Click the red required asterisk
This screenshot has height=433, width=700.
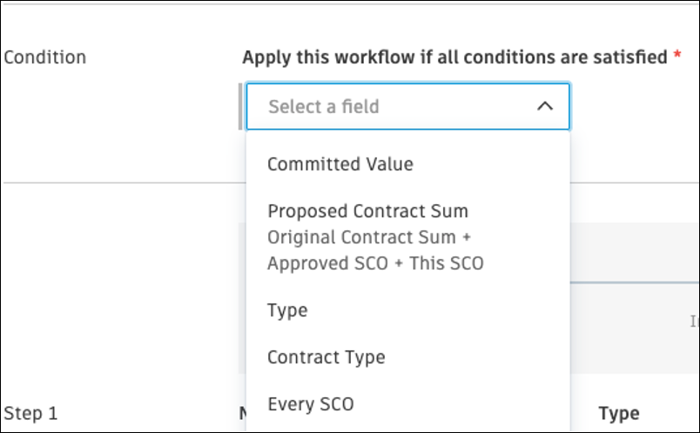coord(676,57)
